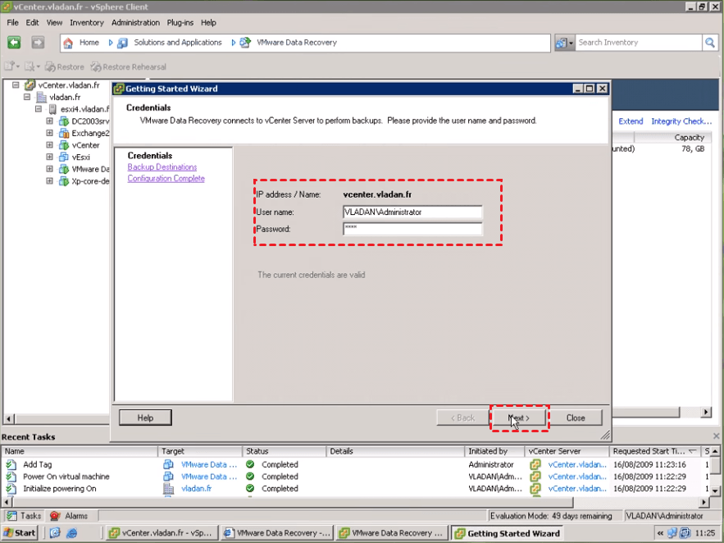Click the Backup Destinations wizard link

point(162,167)
